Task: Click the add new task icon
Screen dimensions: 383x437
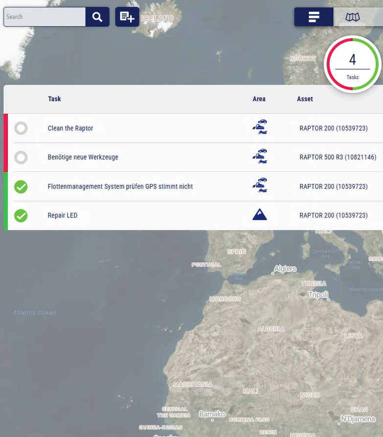Action: (127, 17)
